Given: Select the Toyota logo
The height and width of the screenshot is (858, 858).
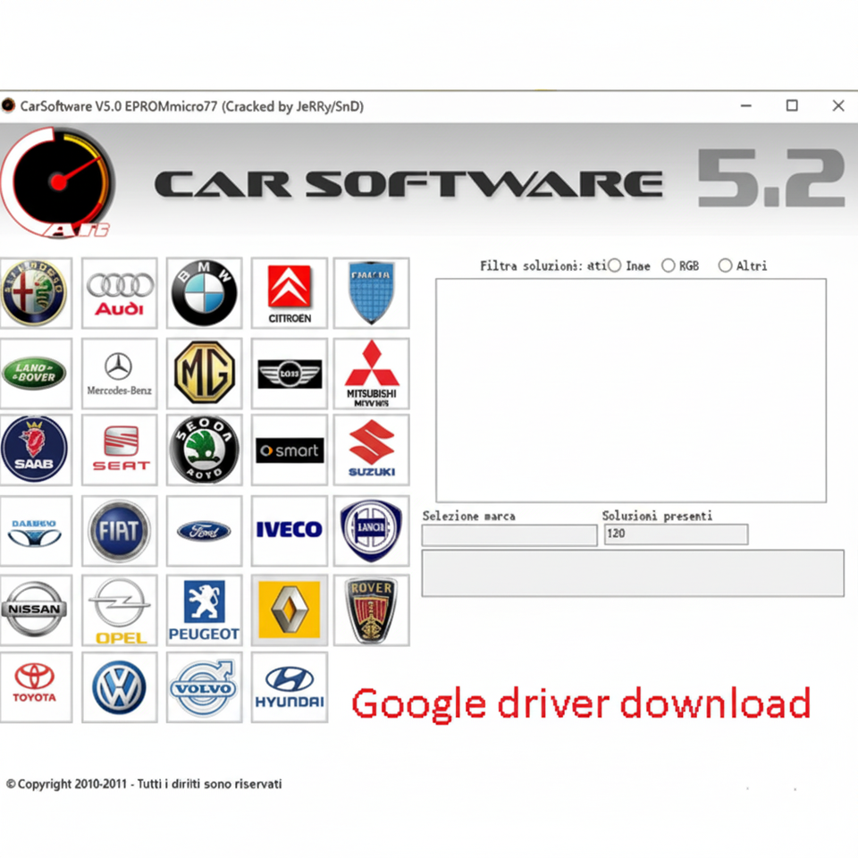Looking at the screenshot, I should [35, 687].
